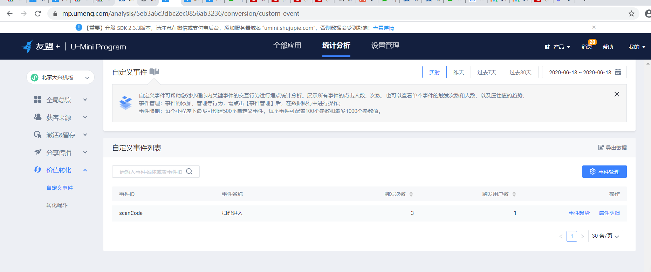Open 属性明细 for scanCode

(609, 213)
